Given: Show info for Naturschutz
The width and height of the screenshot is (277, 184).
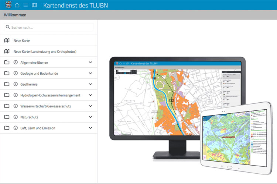Looking at the screenshot, I should coord(16,117).
